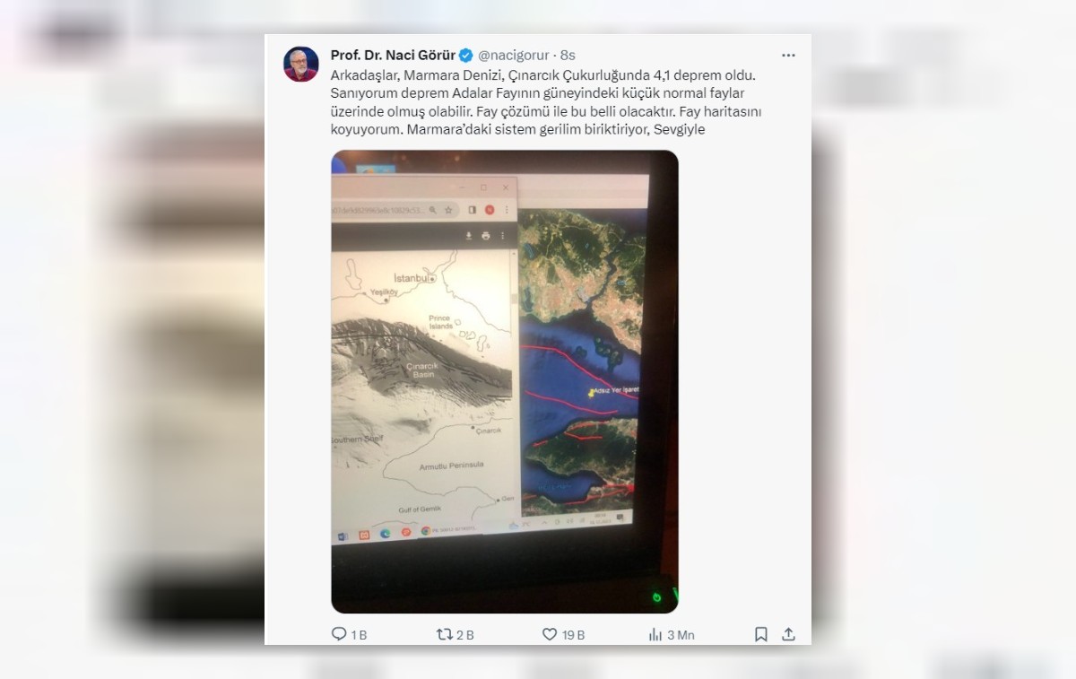Like the tweet with the heart

550,634
